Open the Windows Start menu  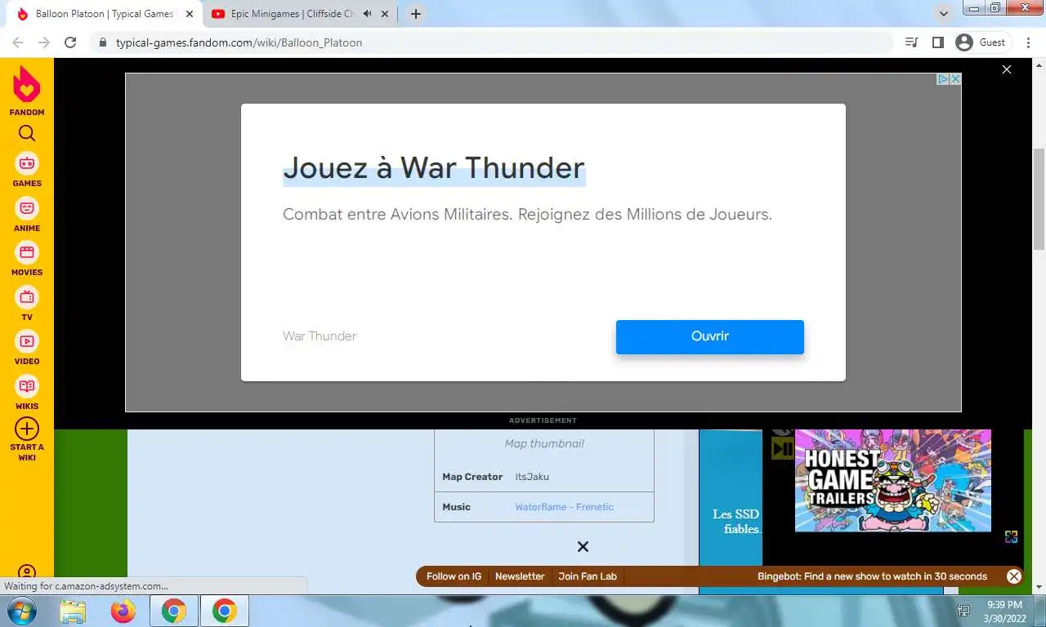point(20,611)
